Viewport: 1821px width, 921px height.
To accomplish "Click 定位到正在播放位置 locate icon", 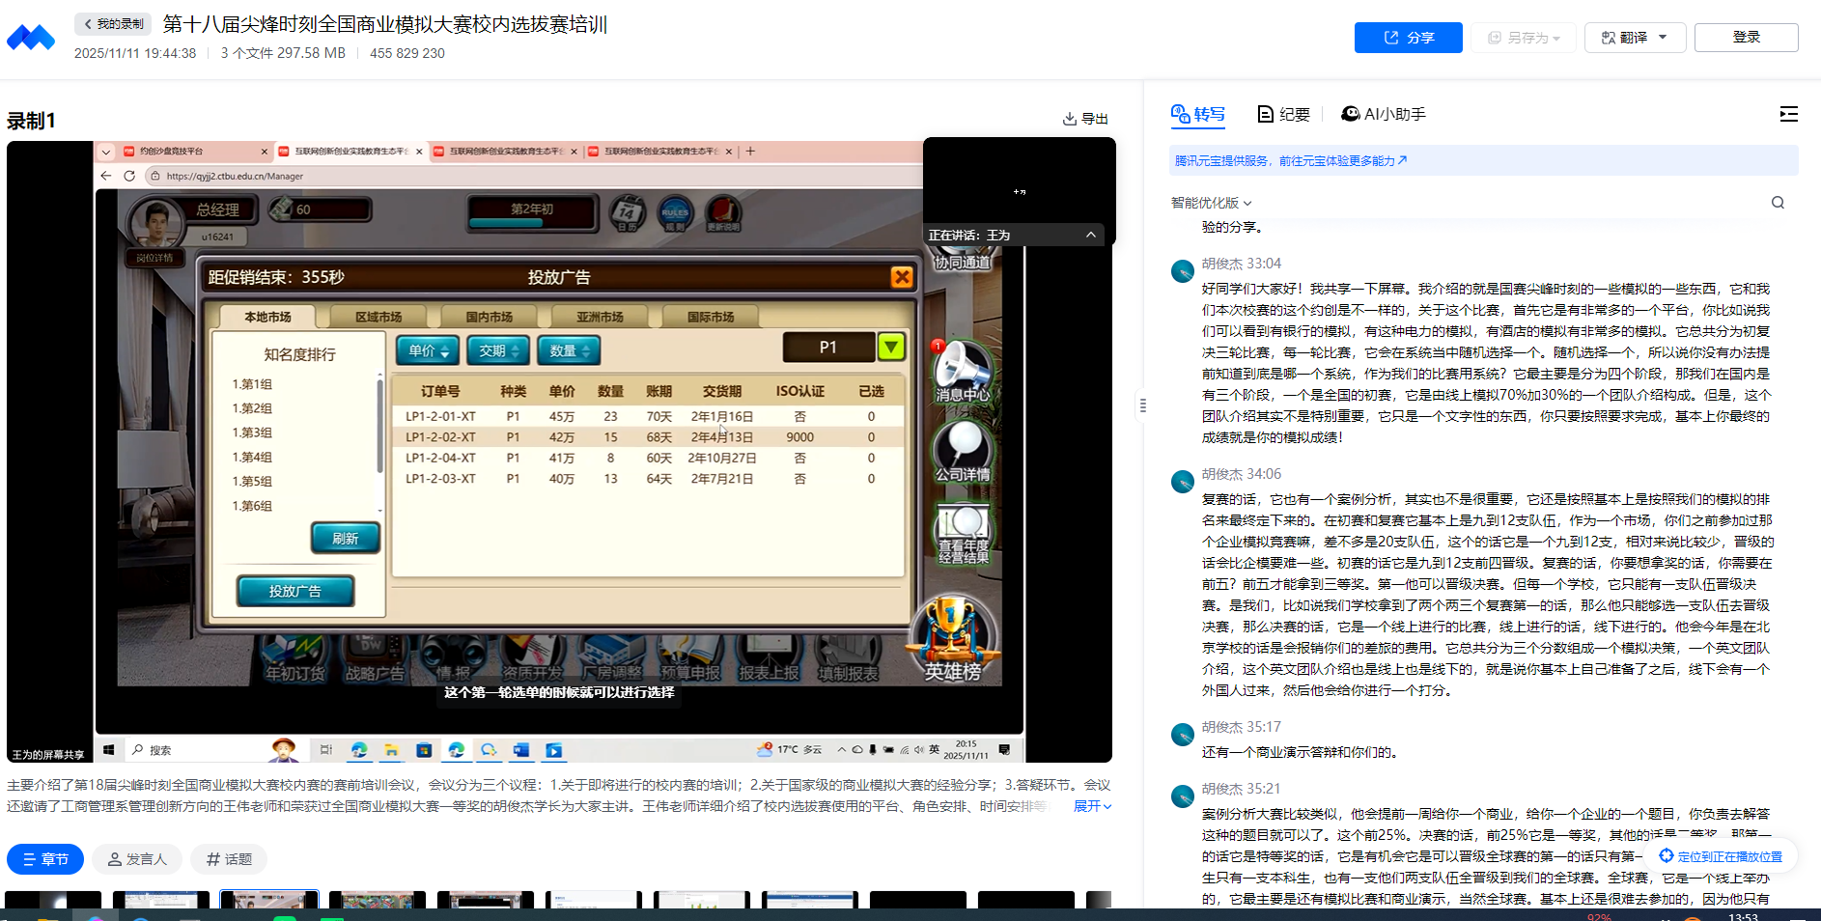I will 1666,856.
